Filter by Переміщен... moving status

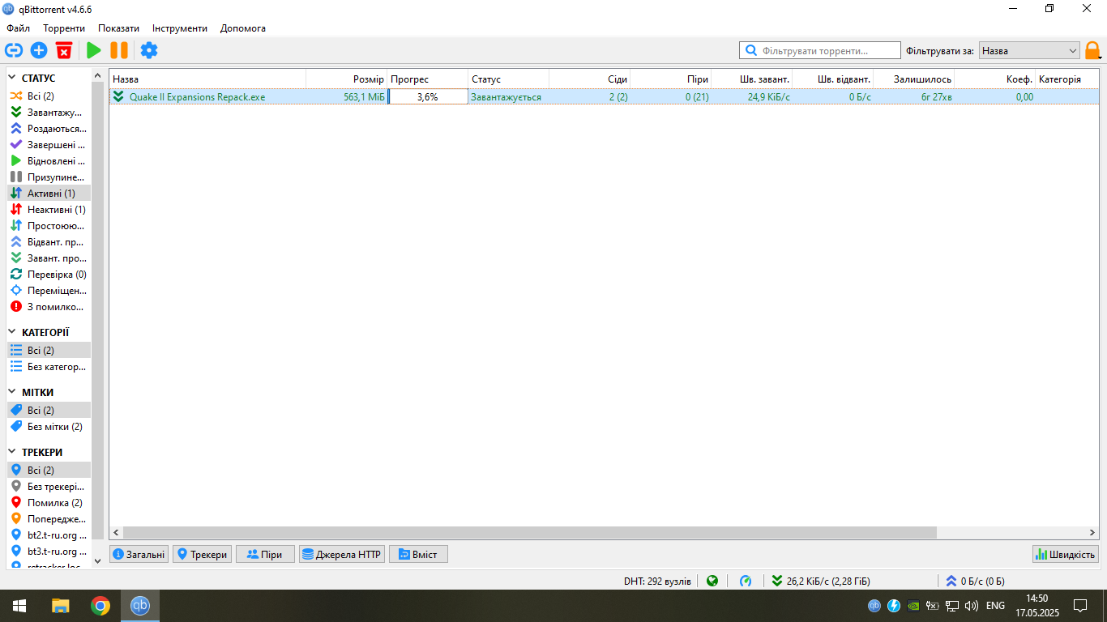49,291
